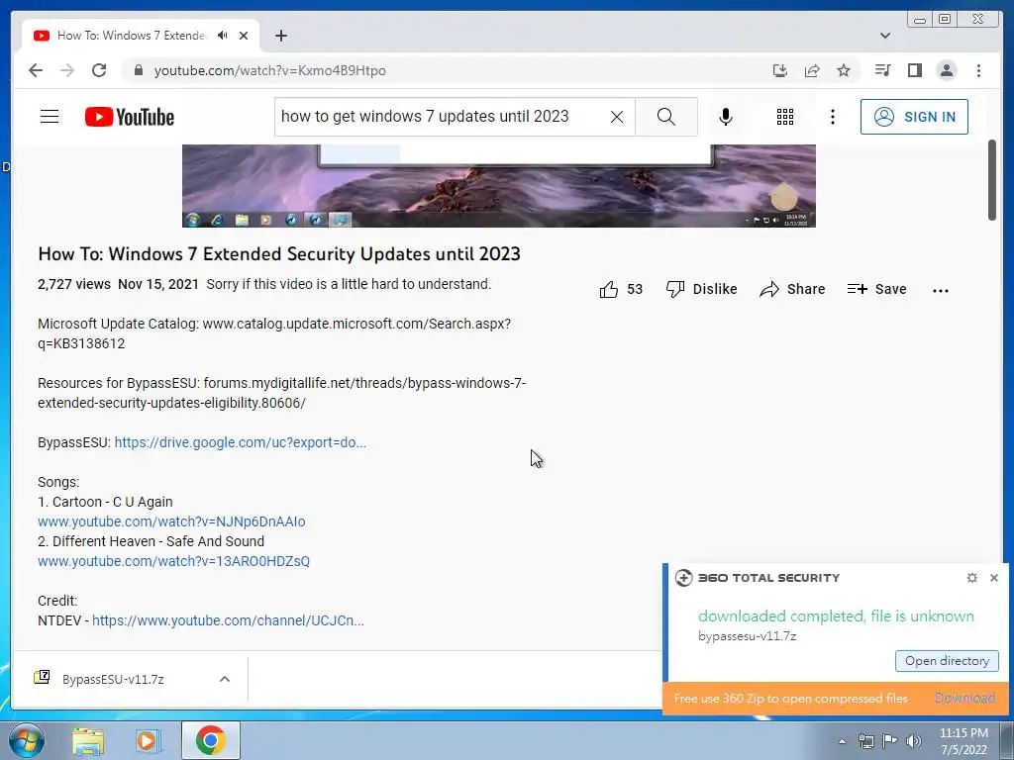The height and width of the screenshot is (760, 1014).
Task: Open the Windows Start menu
Action: click(x=26, y=740)
